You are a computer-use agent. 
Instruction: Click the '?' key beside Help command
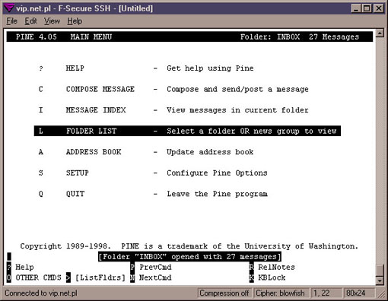tap(9, 267)
